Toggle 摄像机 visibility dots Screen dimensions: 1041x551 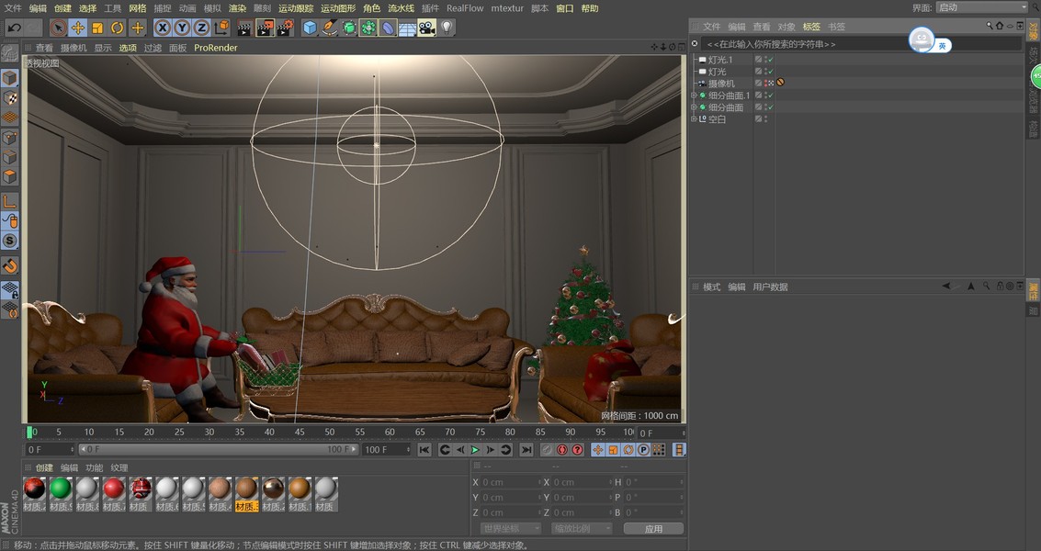point(765,84)
